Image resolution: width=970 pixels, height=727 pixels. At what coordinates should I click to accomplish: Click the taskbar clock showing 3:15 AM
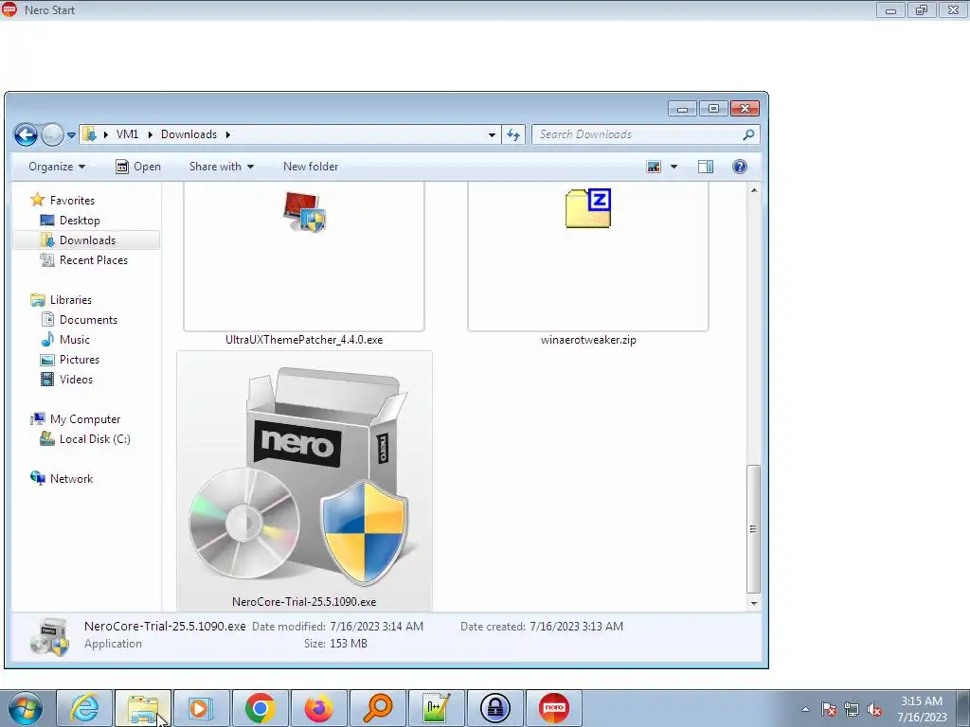(x=922, y=709)
